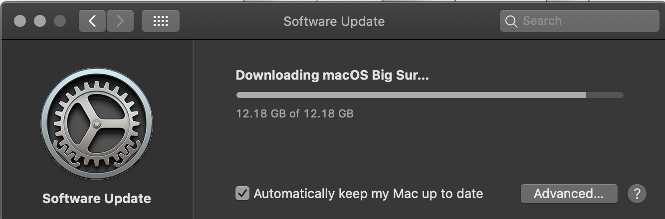The image size is (665, 219).
Task: Minimize the Software Update window
Action: pos(40,21)
